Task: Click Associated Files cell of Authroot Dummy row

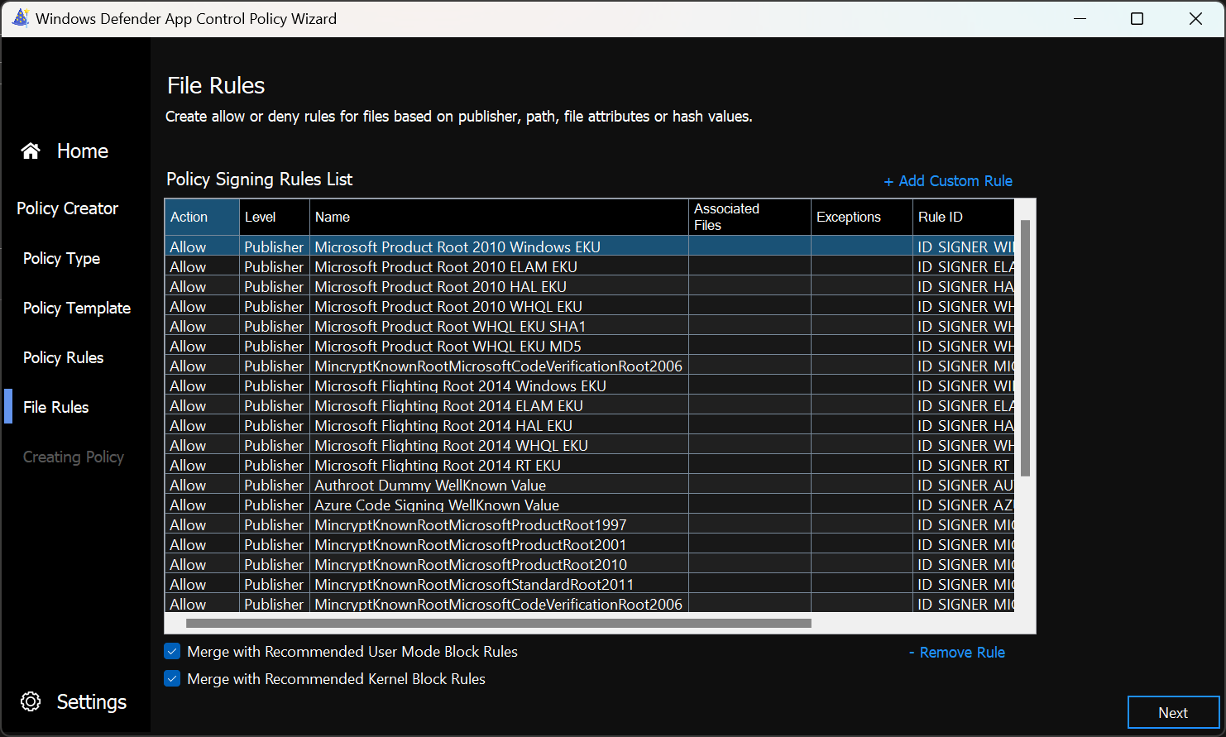Action: [x=749, y=485]
